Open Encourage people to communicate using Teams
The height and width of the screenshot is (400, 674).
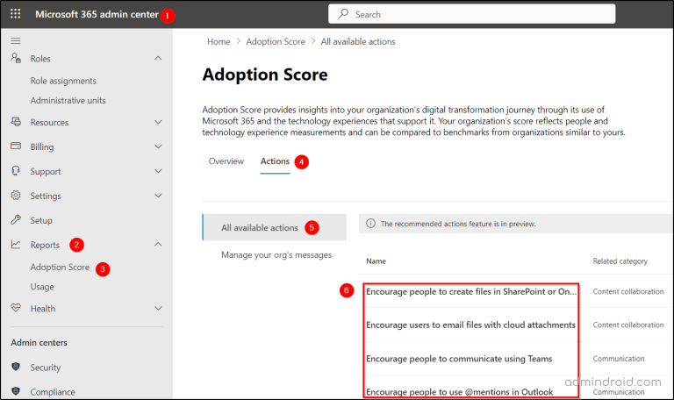[459, 358]
